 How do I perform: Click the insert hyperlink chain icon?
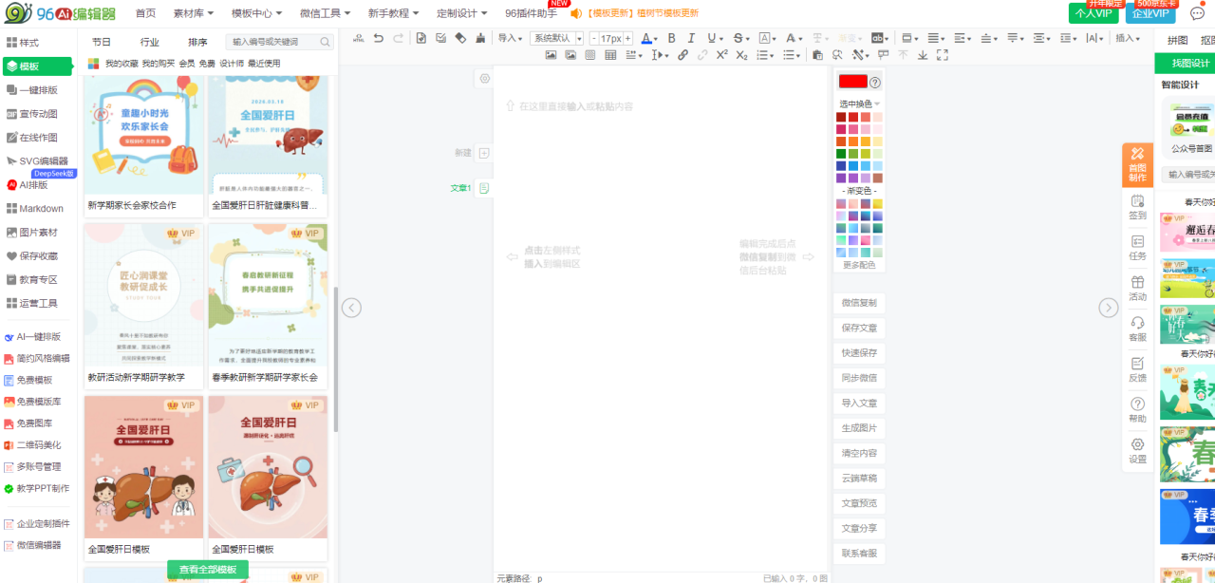682,55
